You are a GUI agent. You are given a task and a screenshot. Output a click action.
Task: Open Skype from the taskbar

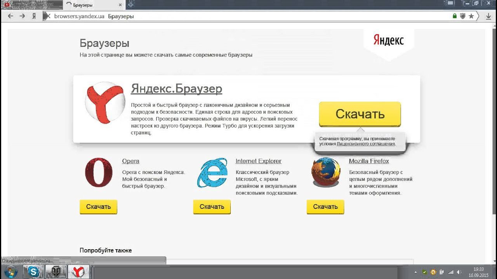click(33, 272)
